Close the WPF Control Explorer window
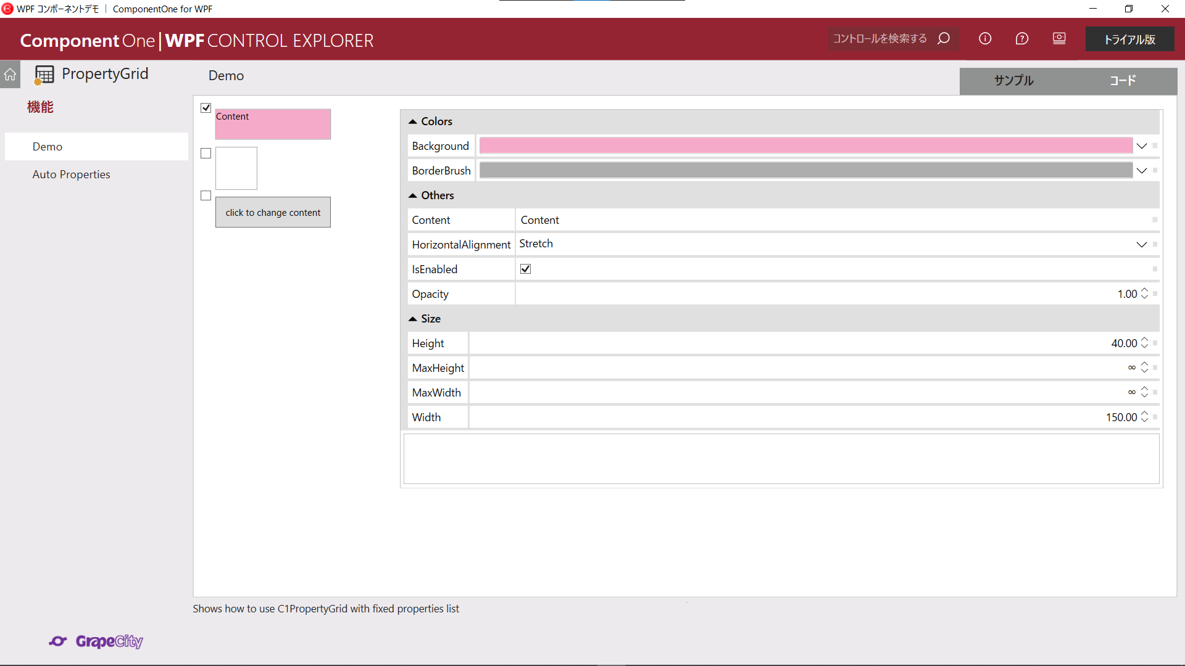1185x666 pixels. tap(1165, 9)
